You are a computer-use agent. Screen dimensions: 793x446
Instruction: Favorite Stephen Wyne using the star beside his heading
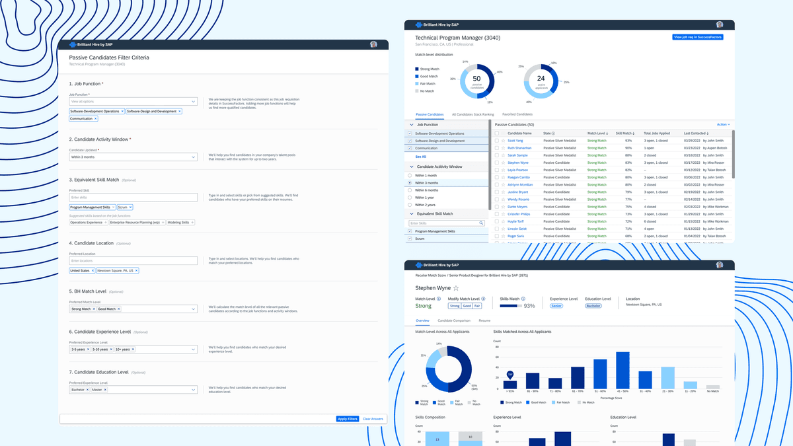(456, 288)
